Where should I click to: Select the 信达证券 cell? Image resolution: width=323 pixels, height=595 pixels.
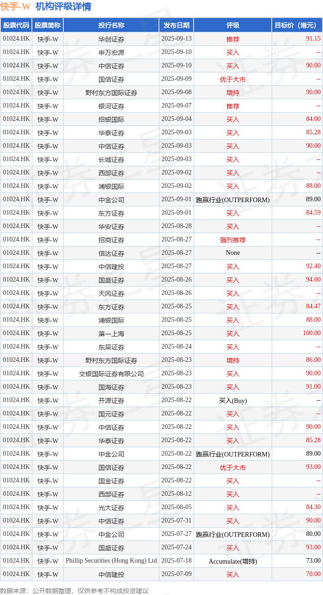point(111,253)
